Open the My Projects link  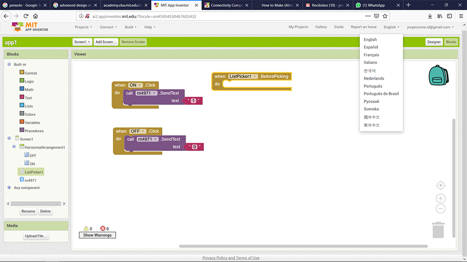pyautogui.click(x=298, y=27)
